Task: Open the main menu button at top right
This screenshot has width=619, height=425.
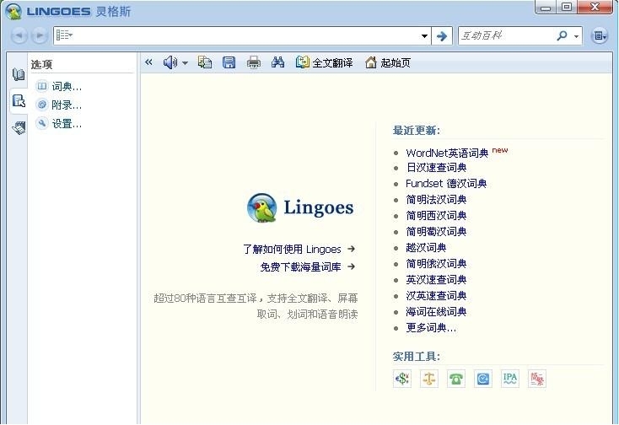Action: [600, 36]
